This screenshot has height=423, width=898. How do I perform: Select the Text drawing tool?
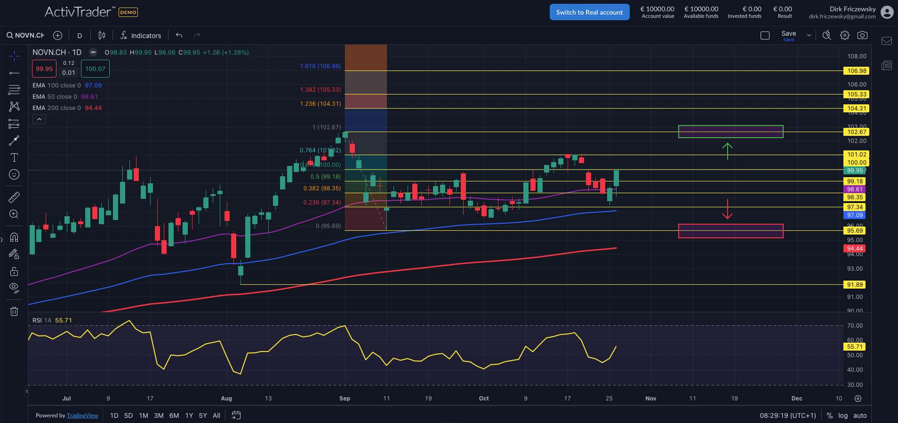point(14,157)
